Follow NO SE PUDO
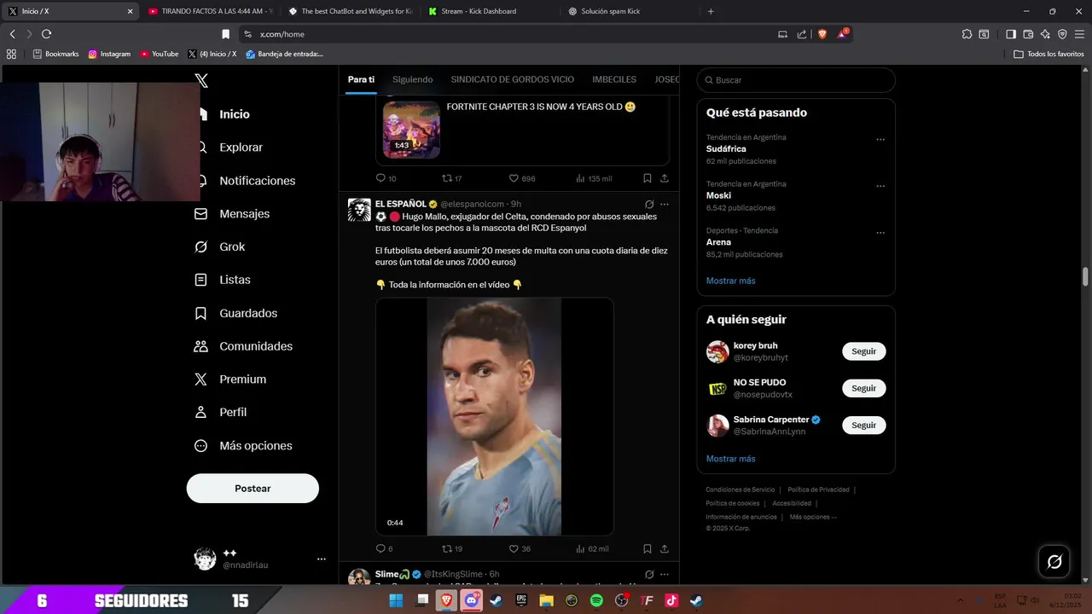Screen dimensions: 1092x614 863,388
